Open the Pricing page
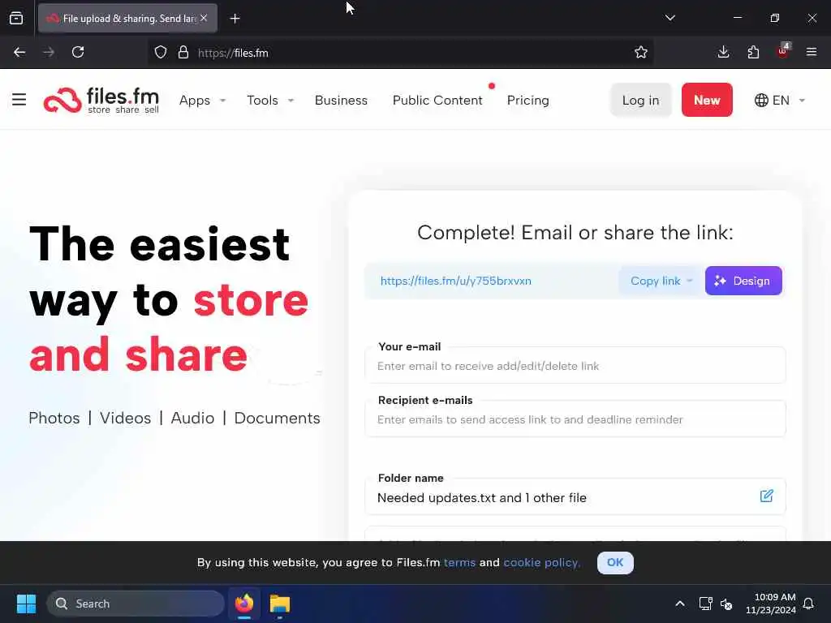The width and height of the screenshot is (831, 623). 527,100
